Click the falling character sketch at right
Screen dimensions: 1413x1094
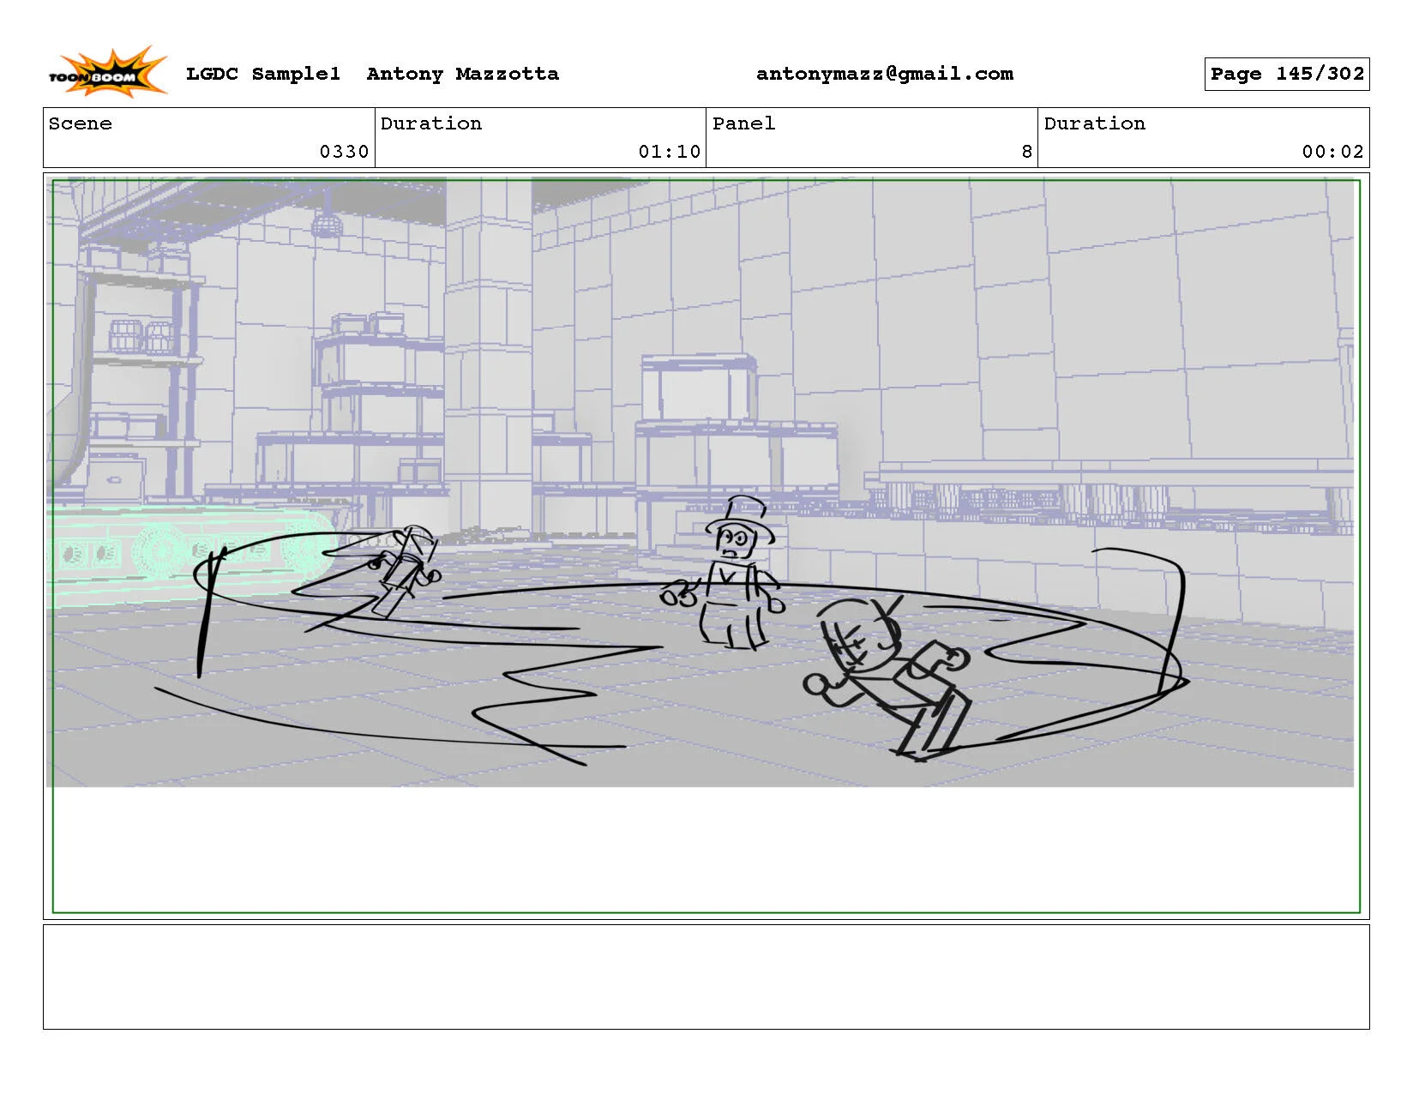tap(888, 677)
